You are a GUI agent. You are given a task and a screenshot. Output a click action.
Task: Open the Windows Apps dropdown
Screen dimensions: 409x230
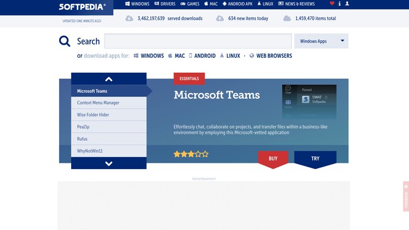pos(322,41)
